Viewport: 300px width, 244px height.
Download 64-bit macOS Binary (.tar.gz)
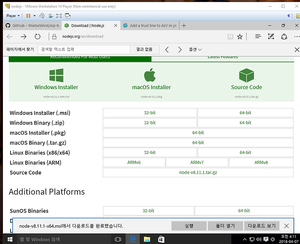[198, 143]
